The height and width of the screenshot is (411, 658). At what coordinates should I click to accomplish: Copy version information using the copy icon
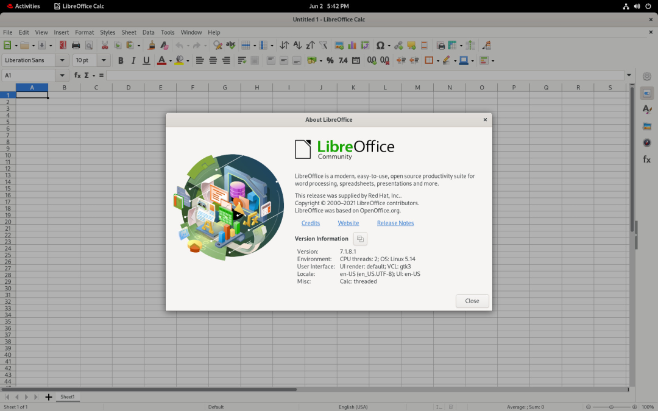click(360, 239)
